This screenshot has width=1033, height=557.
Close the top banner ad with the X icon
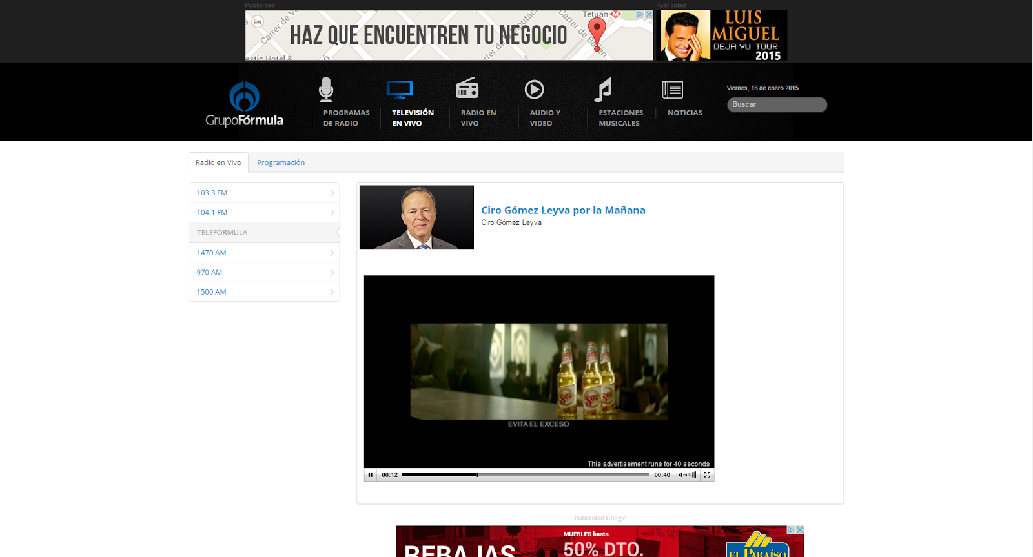[x=649, y=14]
